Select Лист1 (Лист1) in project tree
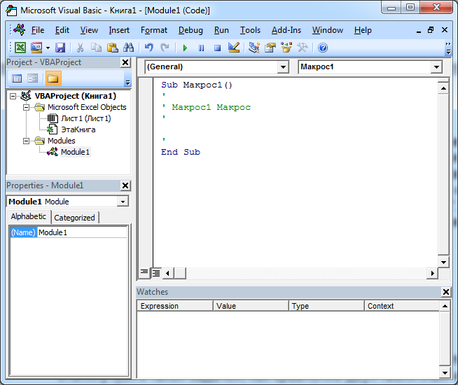This screenshot has height=385, width=458. [x=86, y=118]
